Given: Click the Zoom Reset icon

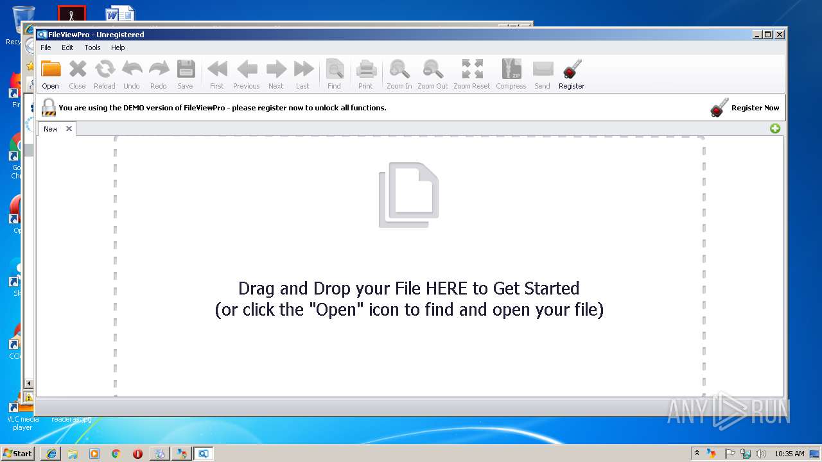Looking at the screenshot, I should coord(472,69).
